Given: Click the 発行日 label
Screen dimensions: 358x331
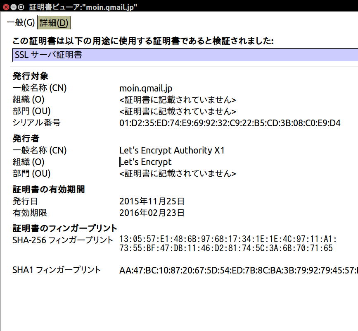Looking at the screenshot, I should point(25,201).
